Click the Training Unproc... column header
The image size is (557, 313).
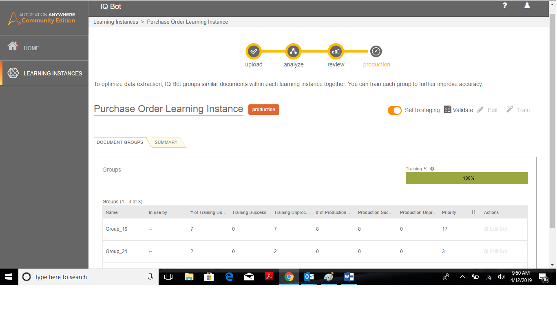tap(292, 212)
